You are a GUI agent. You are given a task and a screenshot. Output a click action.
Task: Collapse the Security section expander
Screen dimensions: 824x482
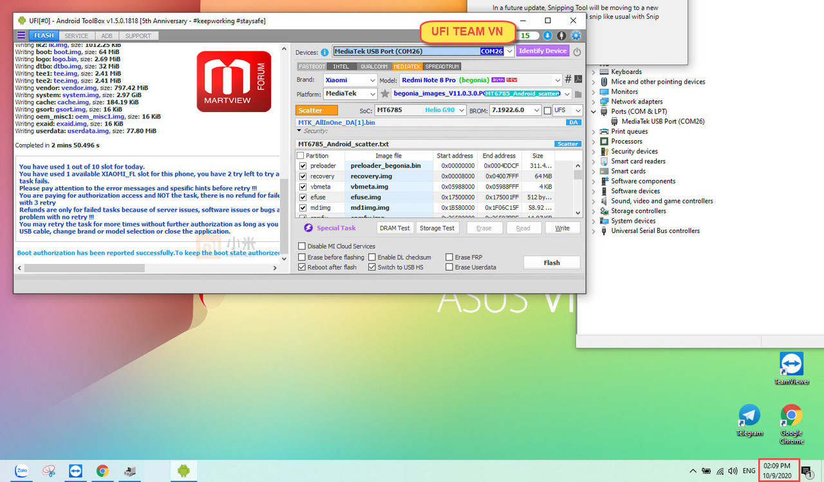[299, 131]
